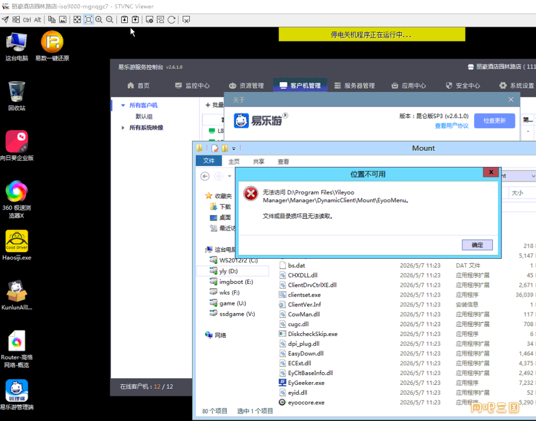The width and height of the screenshot is (536, 421).
Task: Click 检查更新 button in 关于 dialog
Action: point(494,121)
